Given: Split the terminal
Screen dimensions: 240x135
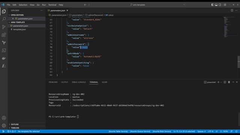Looking at the screenshot, I should 225,82.
